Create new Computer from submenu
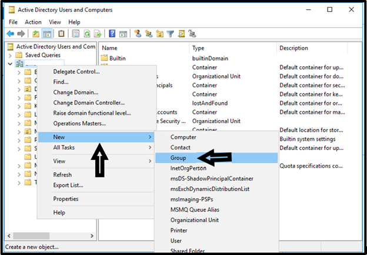This screenshot has width=367, height=255. point(183,137)
